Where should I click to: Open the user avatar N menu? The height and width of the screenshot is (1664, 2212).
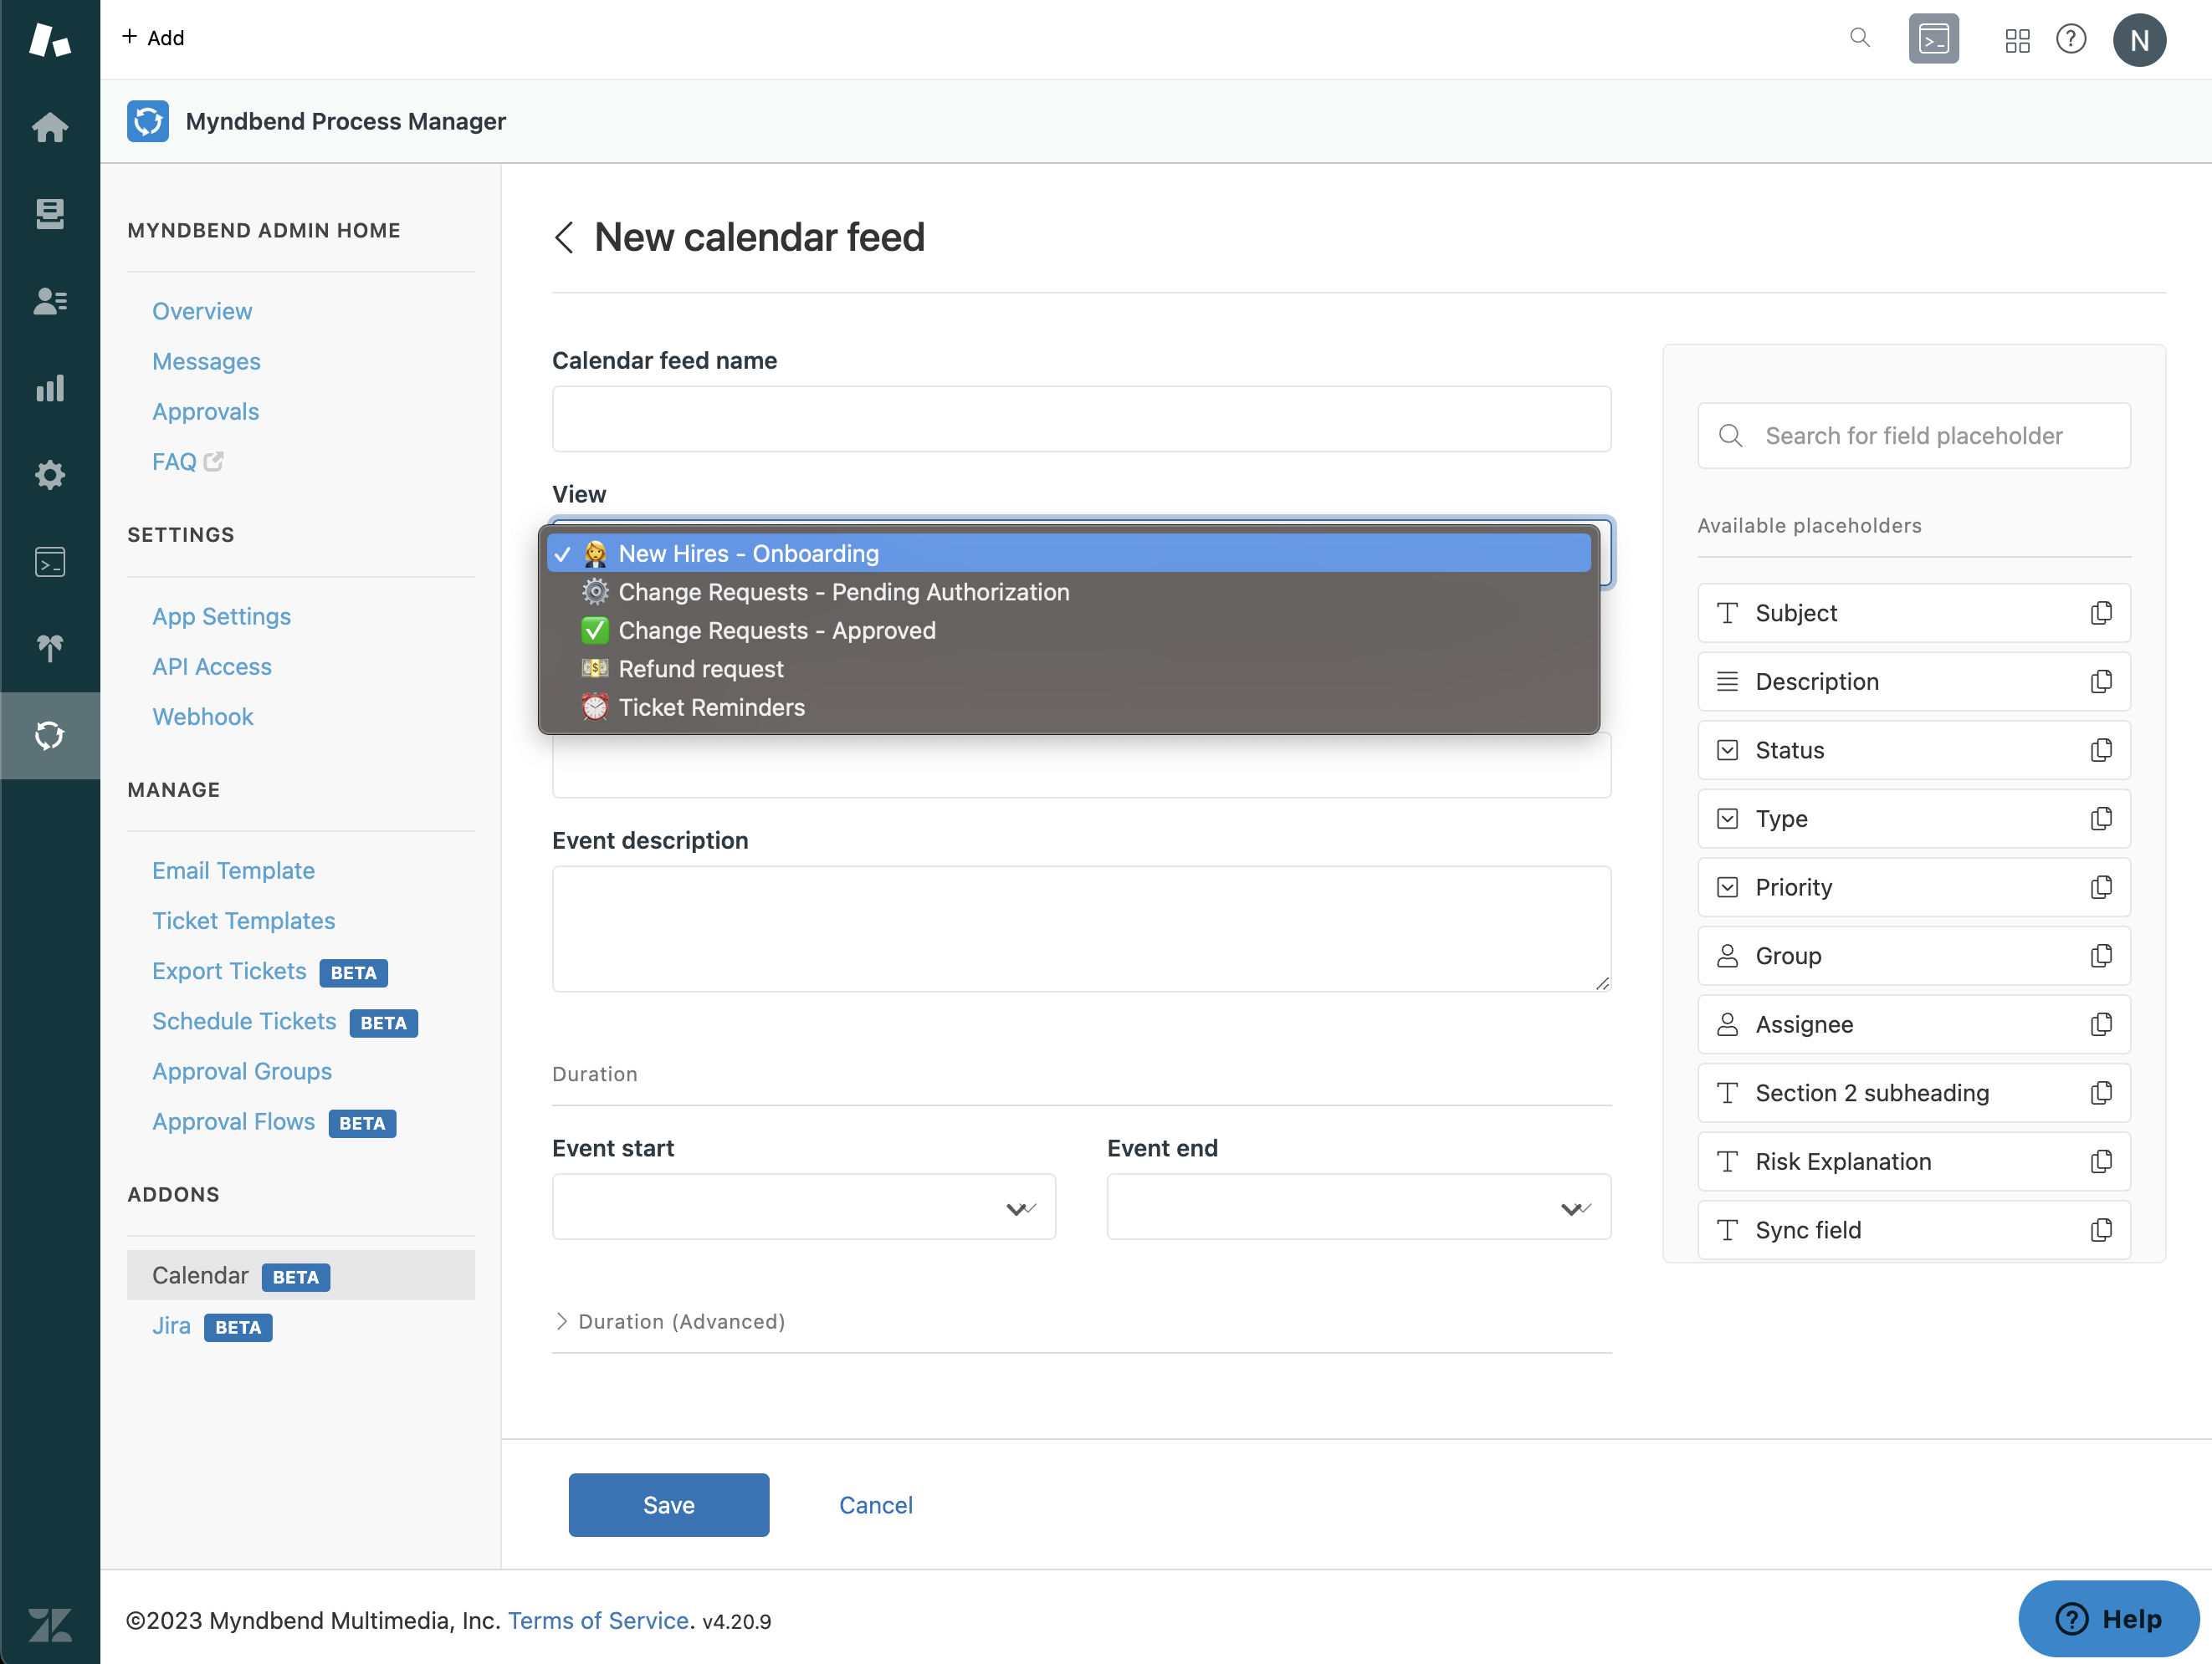[2139, 40]
